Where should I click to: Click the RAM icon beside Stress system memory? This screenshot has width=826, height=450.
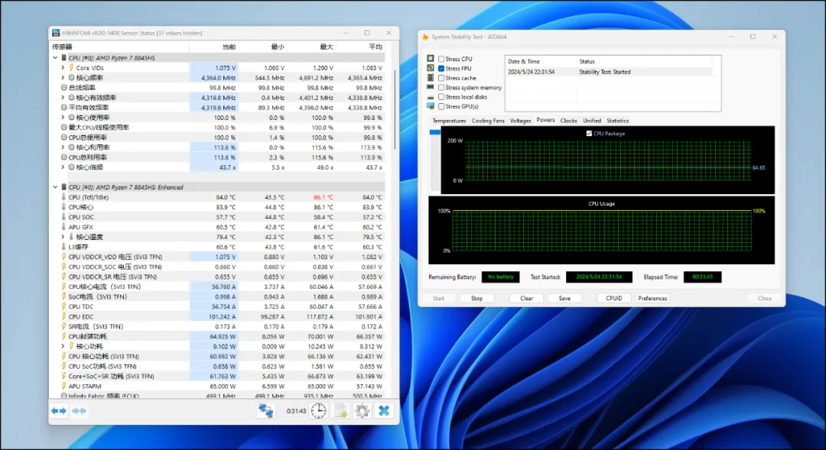431,87
